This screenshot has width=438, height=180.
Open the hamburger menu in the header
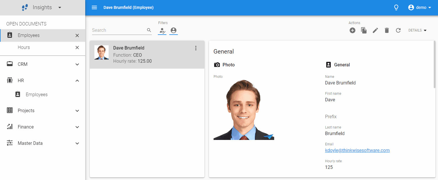point(94,7)
